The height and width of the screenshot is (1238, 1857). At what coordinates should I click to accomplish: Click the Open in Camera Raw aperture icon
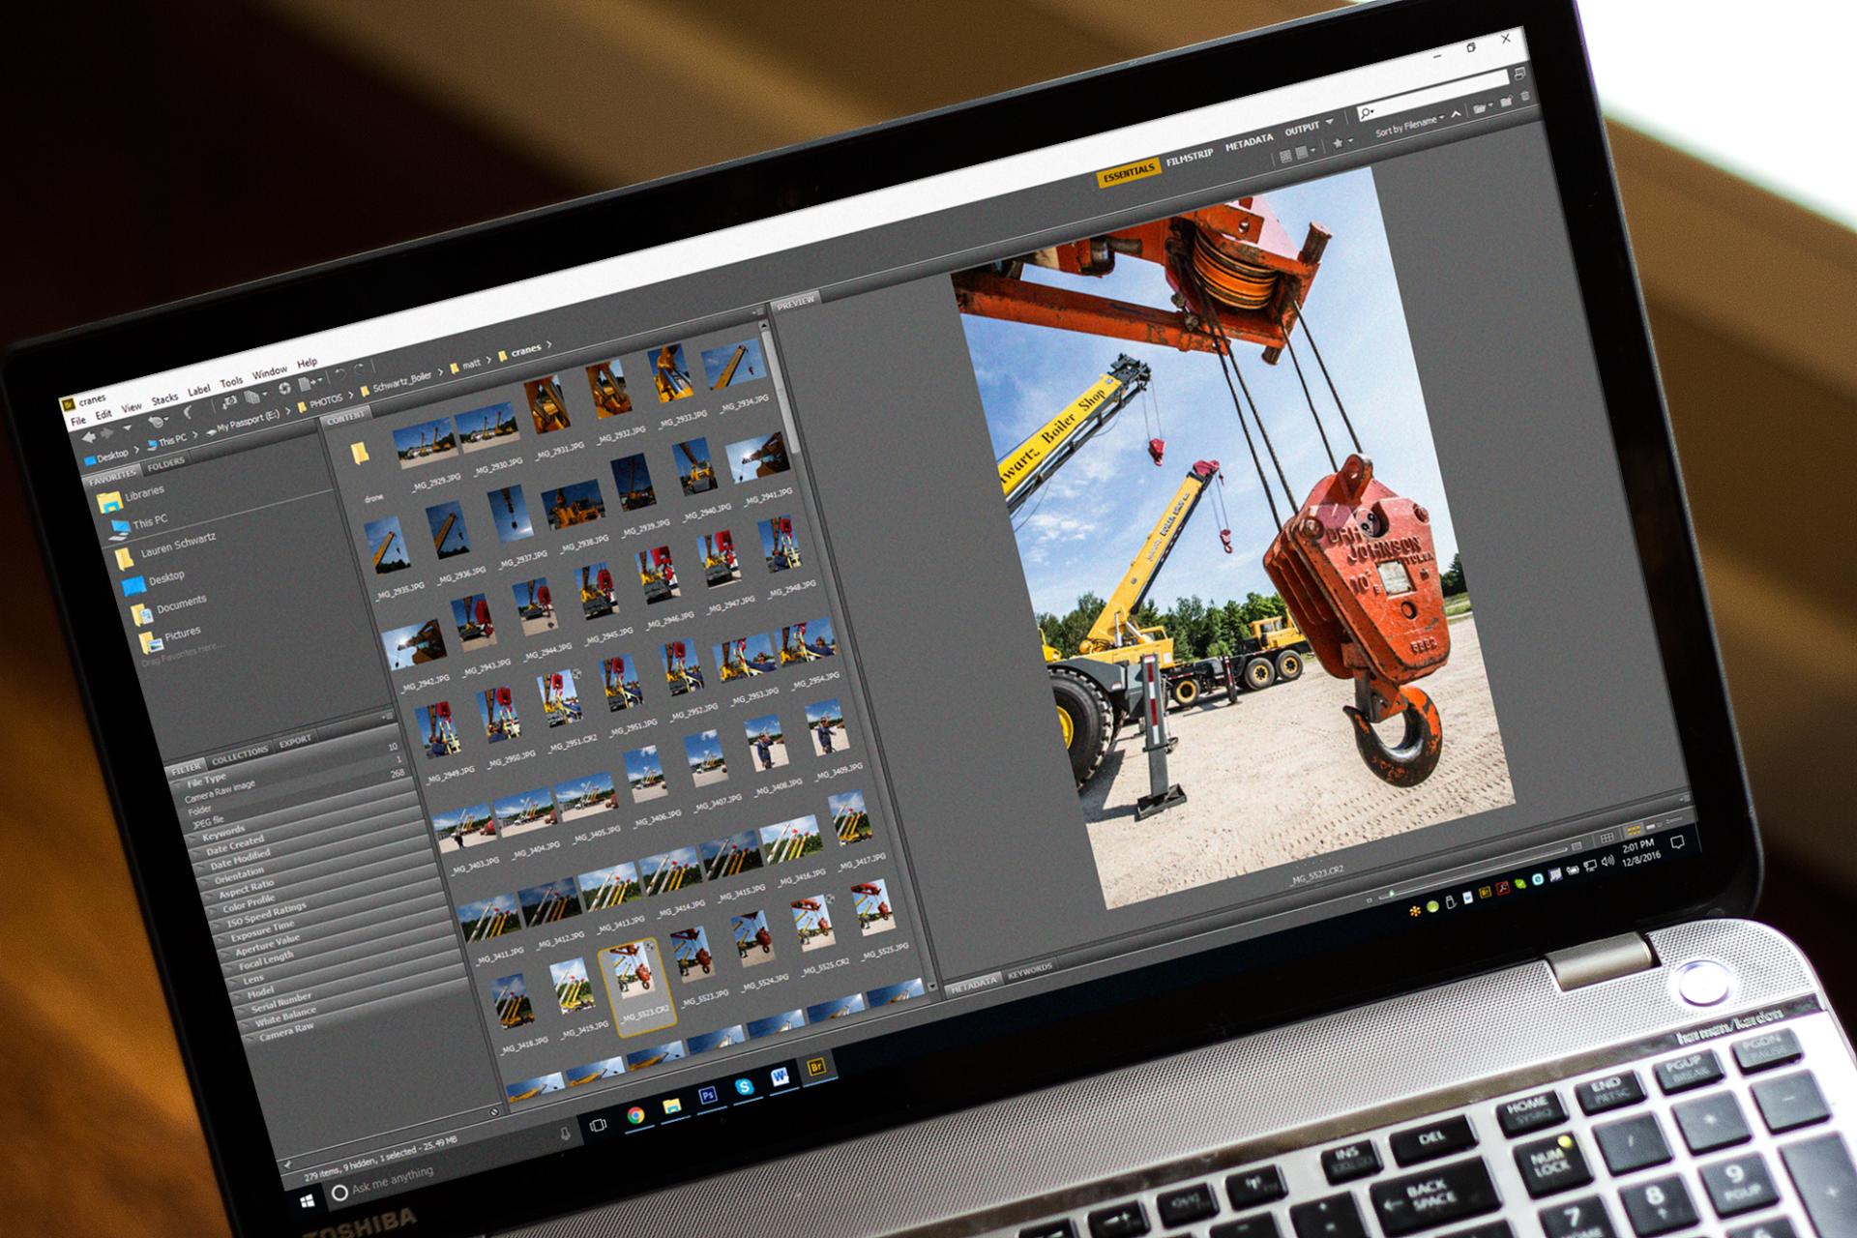(284, 388)
